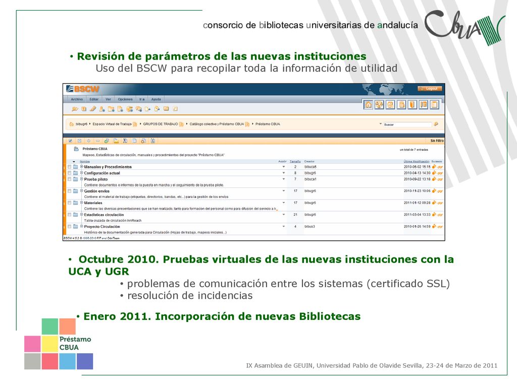Click the folder icon of Materiales

[76, 203]
